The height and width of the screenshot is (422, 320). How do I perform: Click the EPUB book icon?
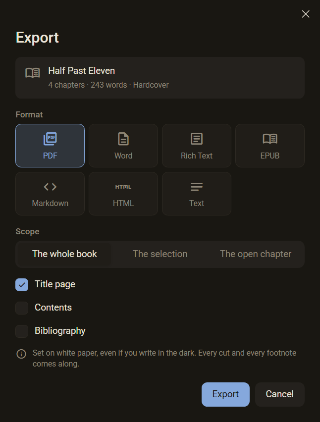(270, 139)
